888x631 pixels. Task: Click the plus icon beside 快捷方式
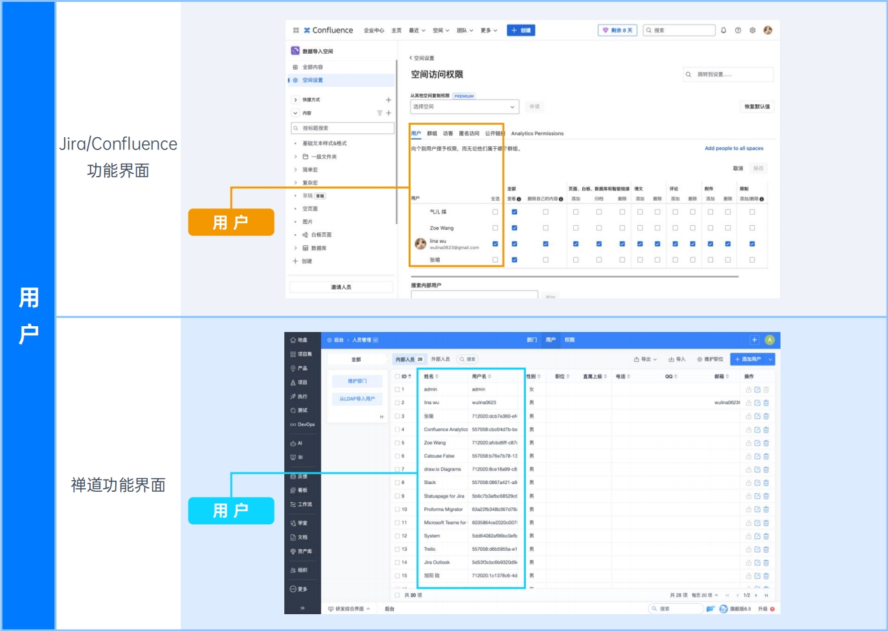(389, 100)
